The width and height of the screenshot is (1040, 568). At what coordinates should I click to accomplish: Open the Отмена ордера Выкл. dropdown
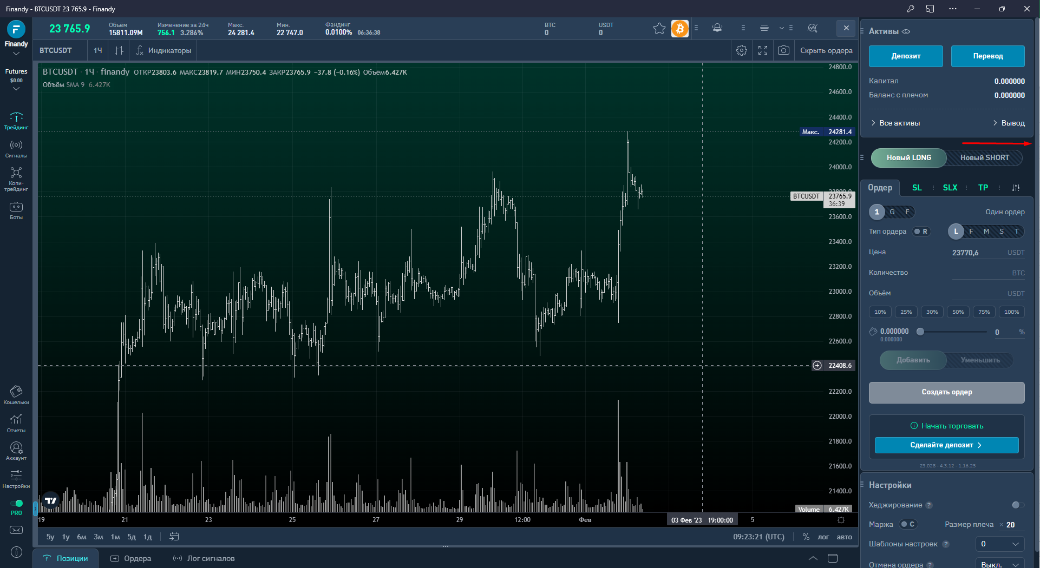[1000, 564]
